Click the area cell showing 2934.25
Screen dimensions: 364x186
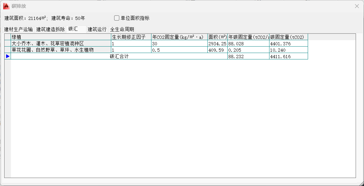click(217, 43)
